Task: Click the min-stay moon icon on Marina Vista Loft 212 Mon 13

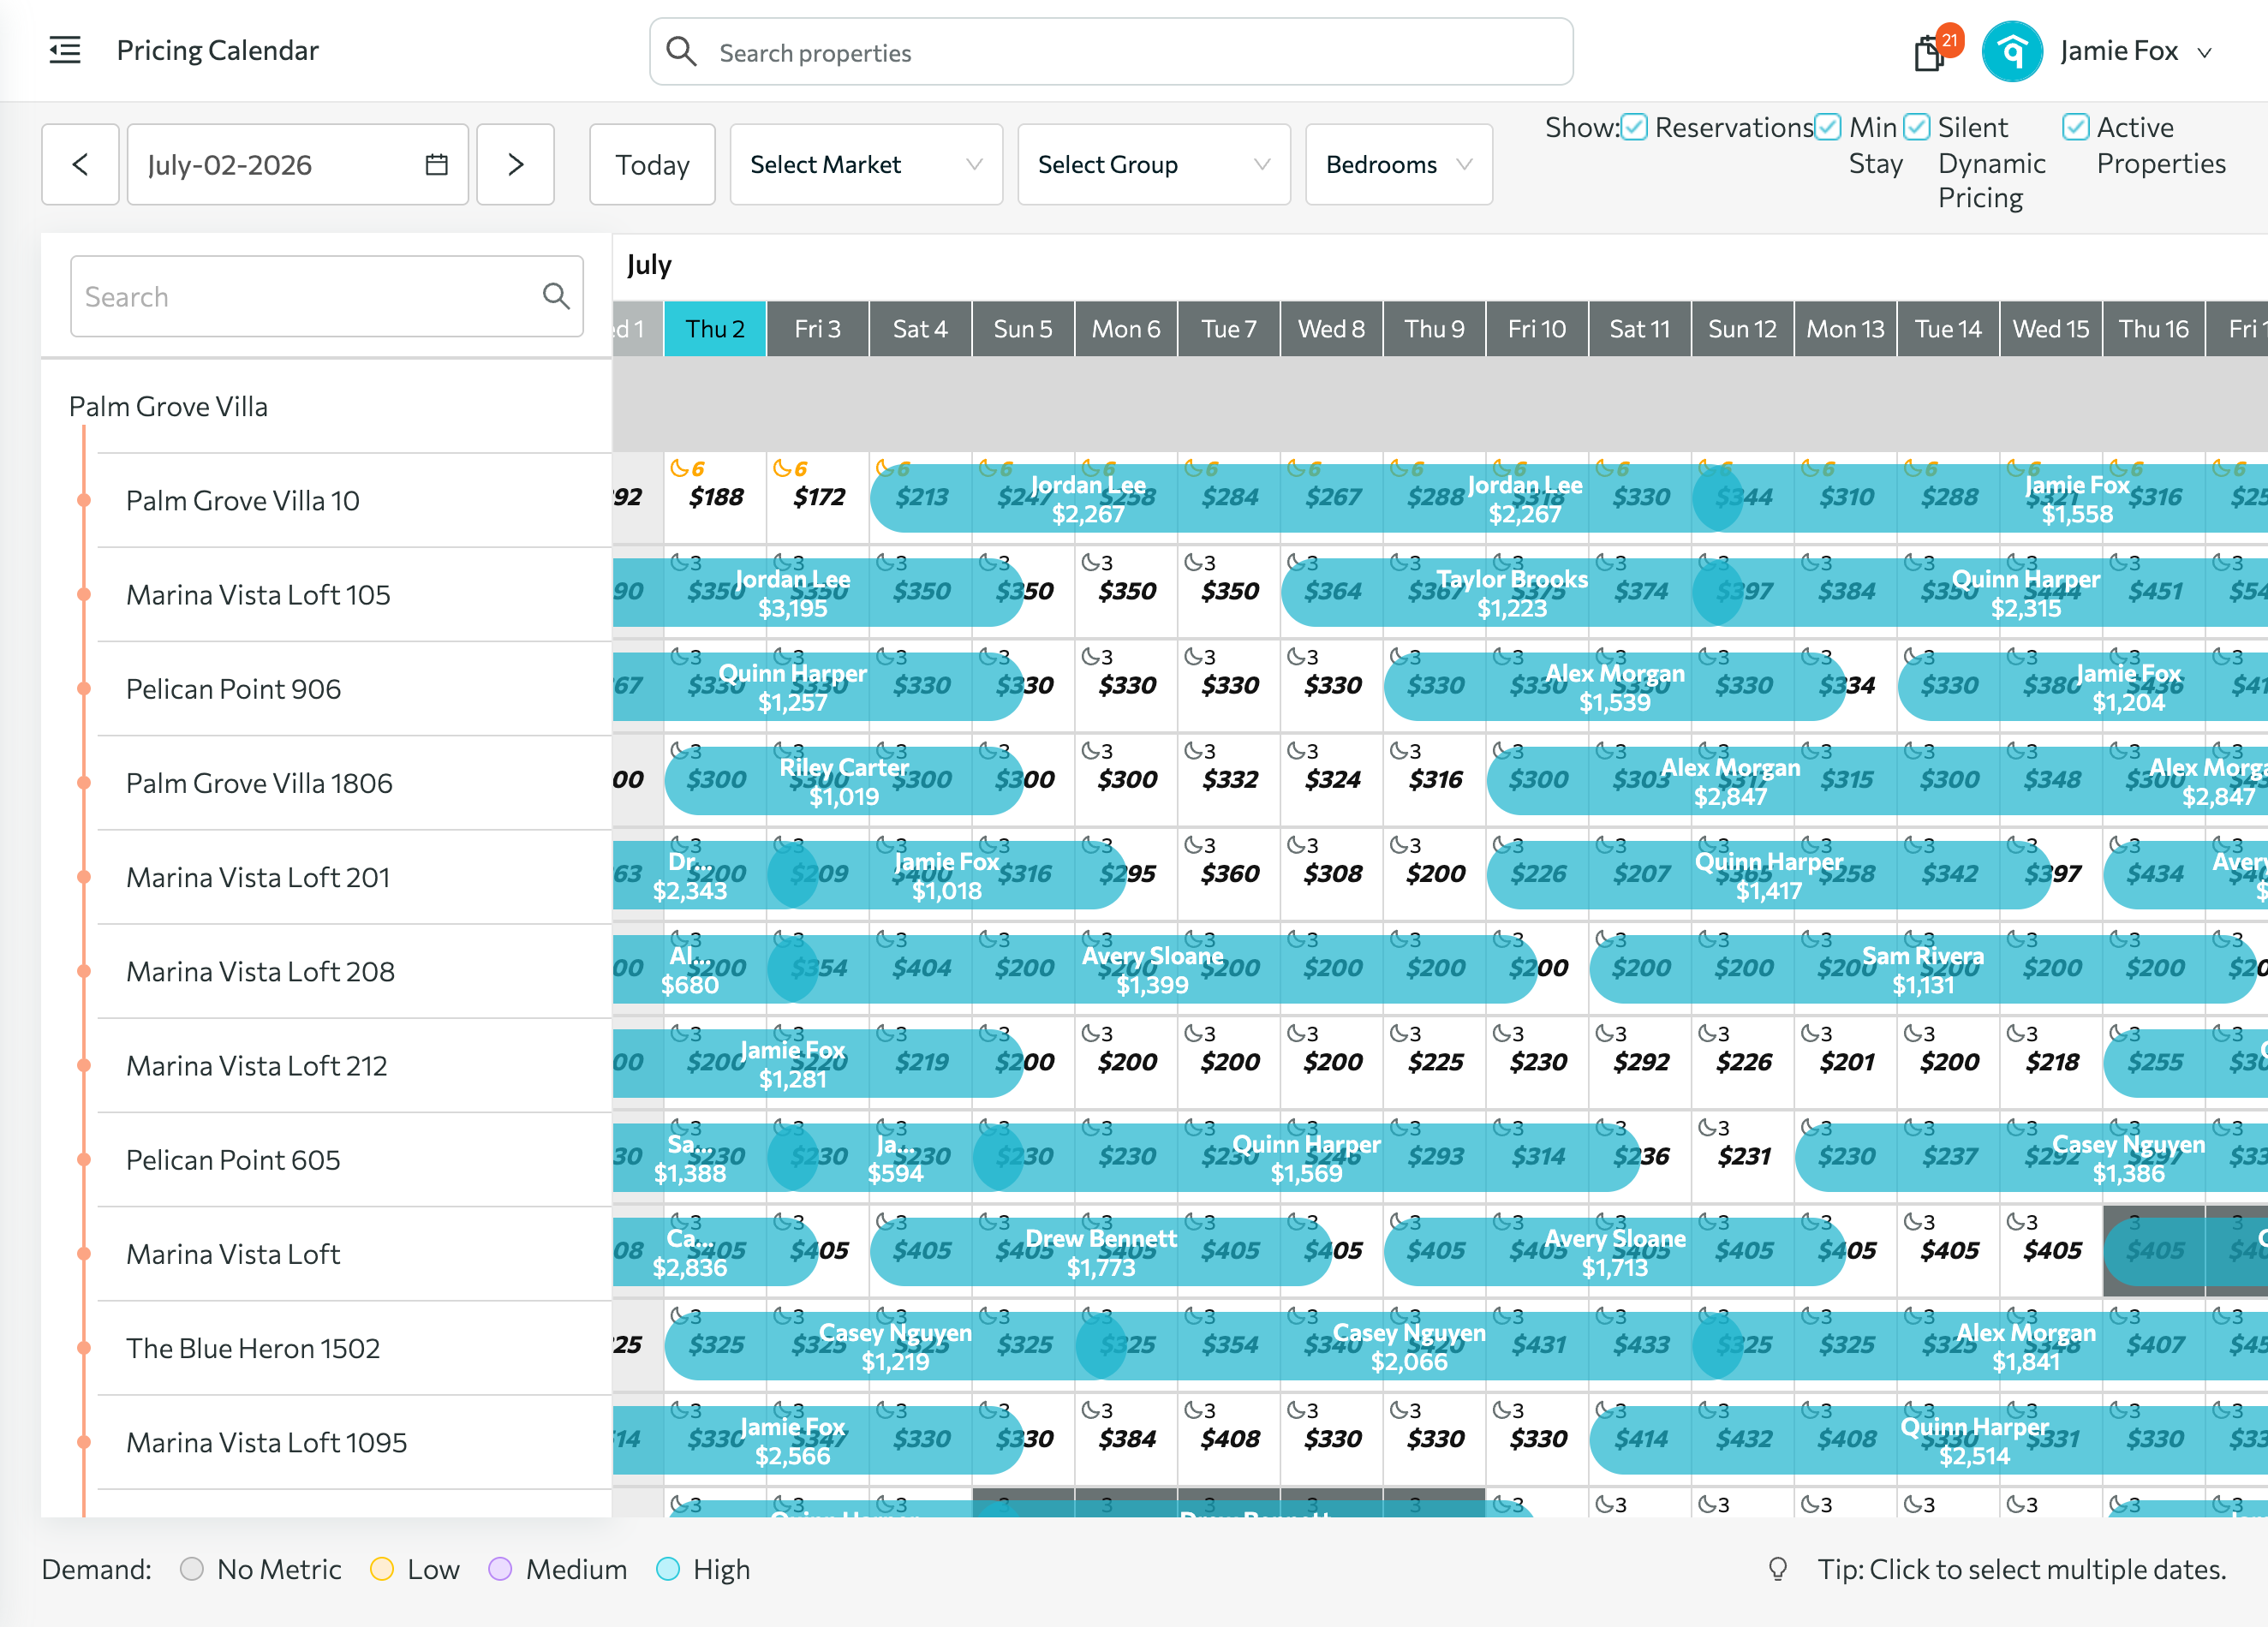Action: click(1811, 1033)
